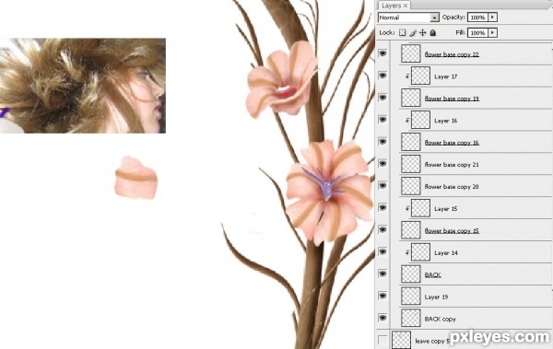Hide the Layer 14 layer
Viewport: 553px width, 349px height.
point(382,251)
